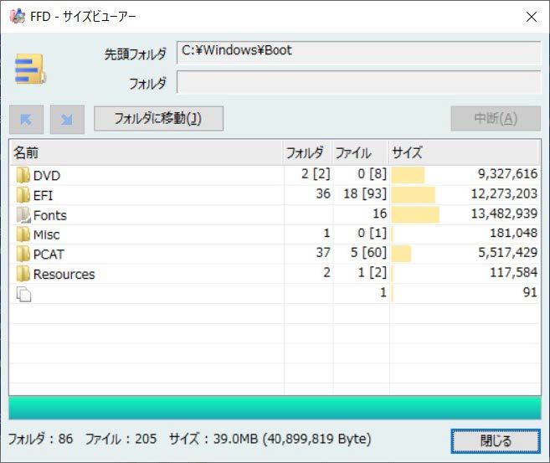
Task: Click the EFI row size bar
Action: click(414, 195)
